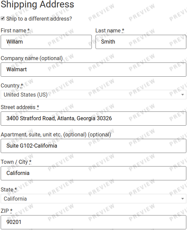Click the arrow icon on Country selector
The image size is (187, 230).
183,95
